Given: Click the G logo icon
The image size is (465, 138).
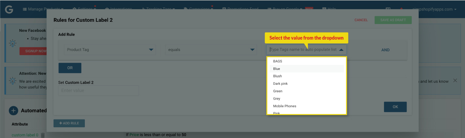Looking at the screenshot, I should [9, 9].
